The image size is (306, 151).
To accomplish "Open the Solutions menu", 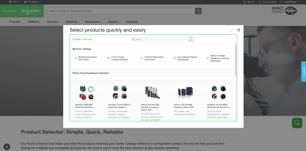I will [71, 22].
